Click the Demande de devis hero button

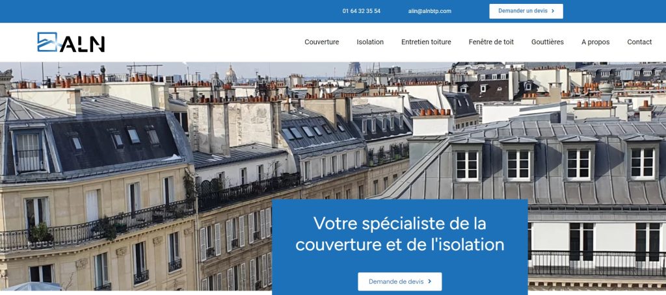pos(400,281)
